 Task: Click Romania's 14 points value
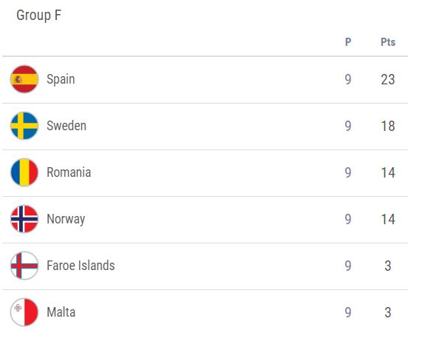click(x=388, y=173)
